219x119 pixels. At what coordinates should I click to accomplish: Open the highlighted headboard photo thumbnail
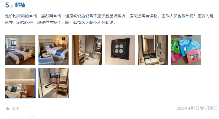[x=20, y=83]
